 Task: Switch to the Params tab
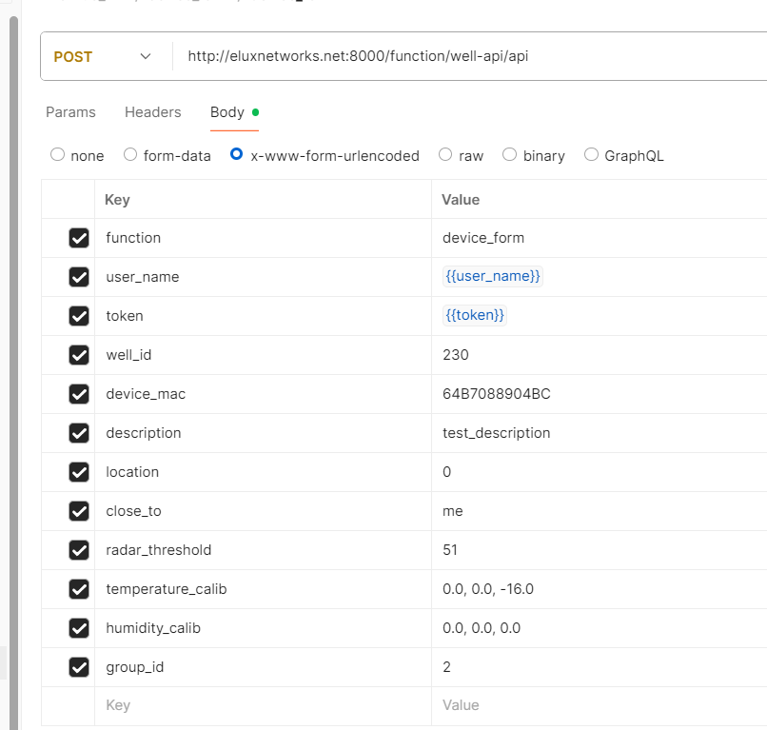70,112
